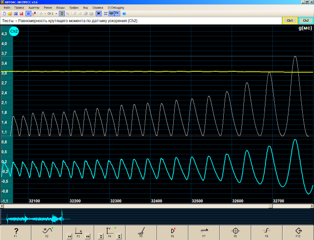Click the F7 right arrow button

pos(204,232)
